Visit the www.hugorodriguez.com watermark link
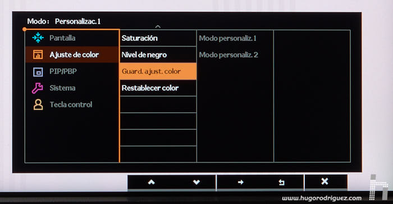Screen dimensions: 393x204 (322, 198)
